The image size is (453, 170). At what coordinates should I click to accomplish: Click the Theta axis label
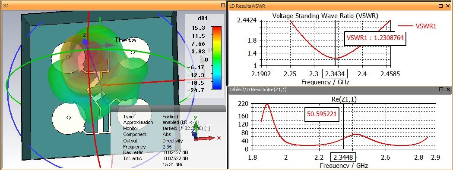click(x=125, y=40)
